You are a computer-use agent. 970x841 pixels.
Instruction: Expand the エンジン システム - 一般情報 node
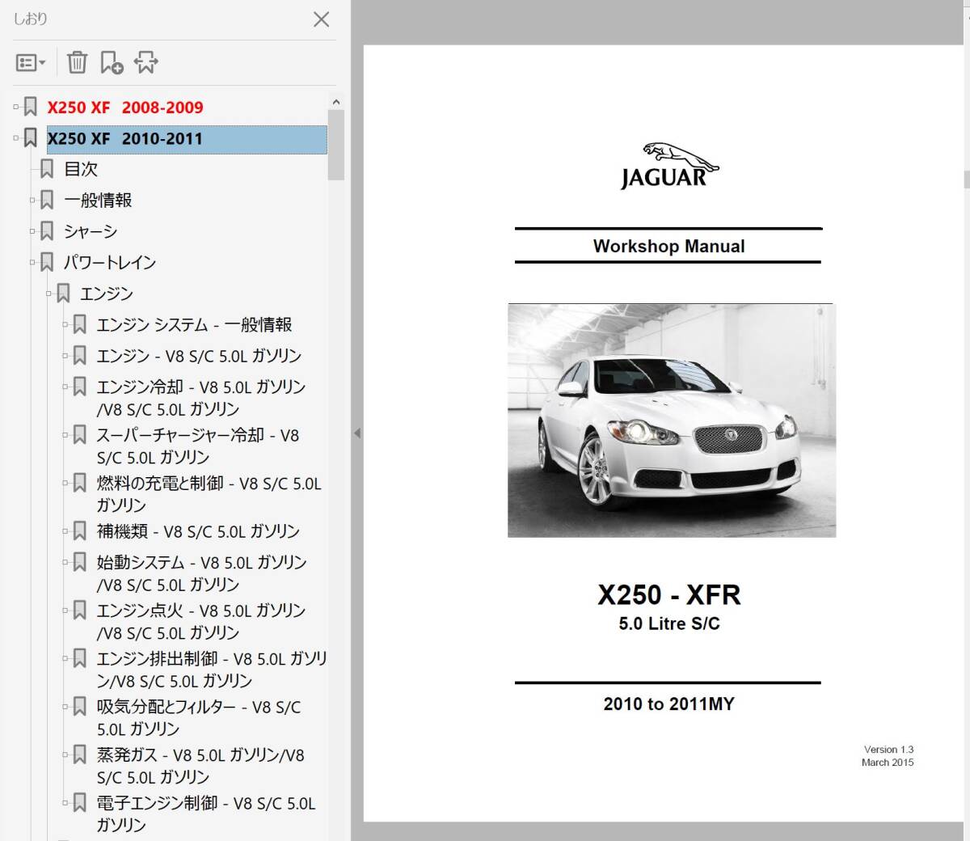pos(65,324)
